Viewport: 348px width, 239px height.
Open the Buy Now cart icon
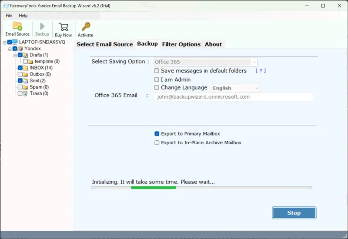click(64, 27)
